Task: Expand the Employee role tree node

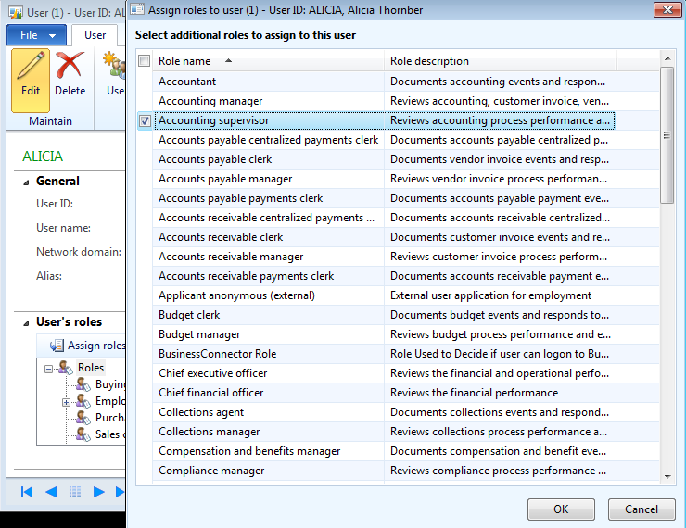Action: [67, 402]
